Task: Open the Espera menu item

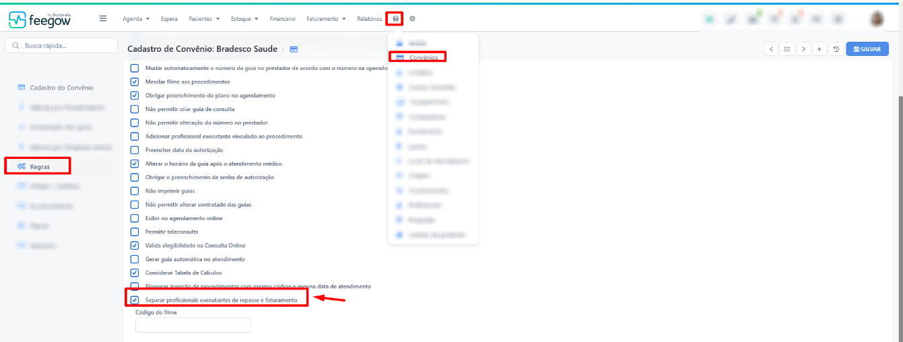Action: click(x=169, y=19)
